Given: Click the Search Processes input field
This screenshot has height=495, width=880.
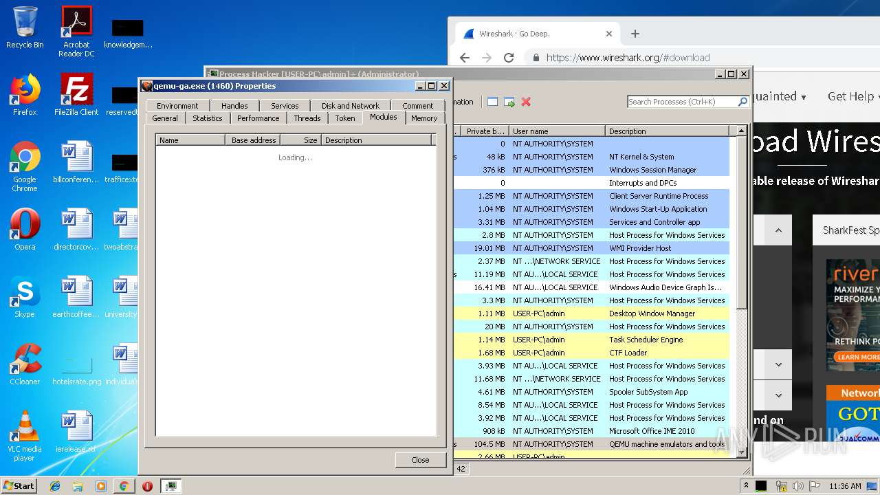Looking at the screenshot, I should [x=682, y=102].
